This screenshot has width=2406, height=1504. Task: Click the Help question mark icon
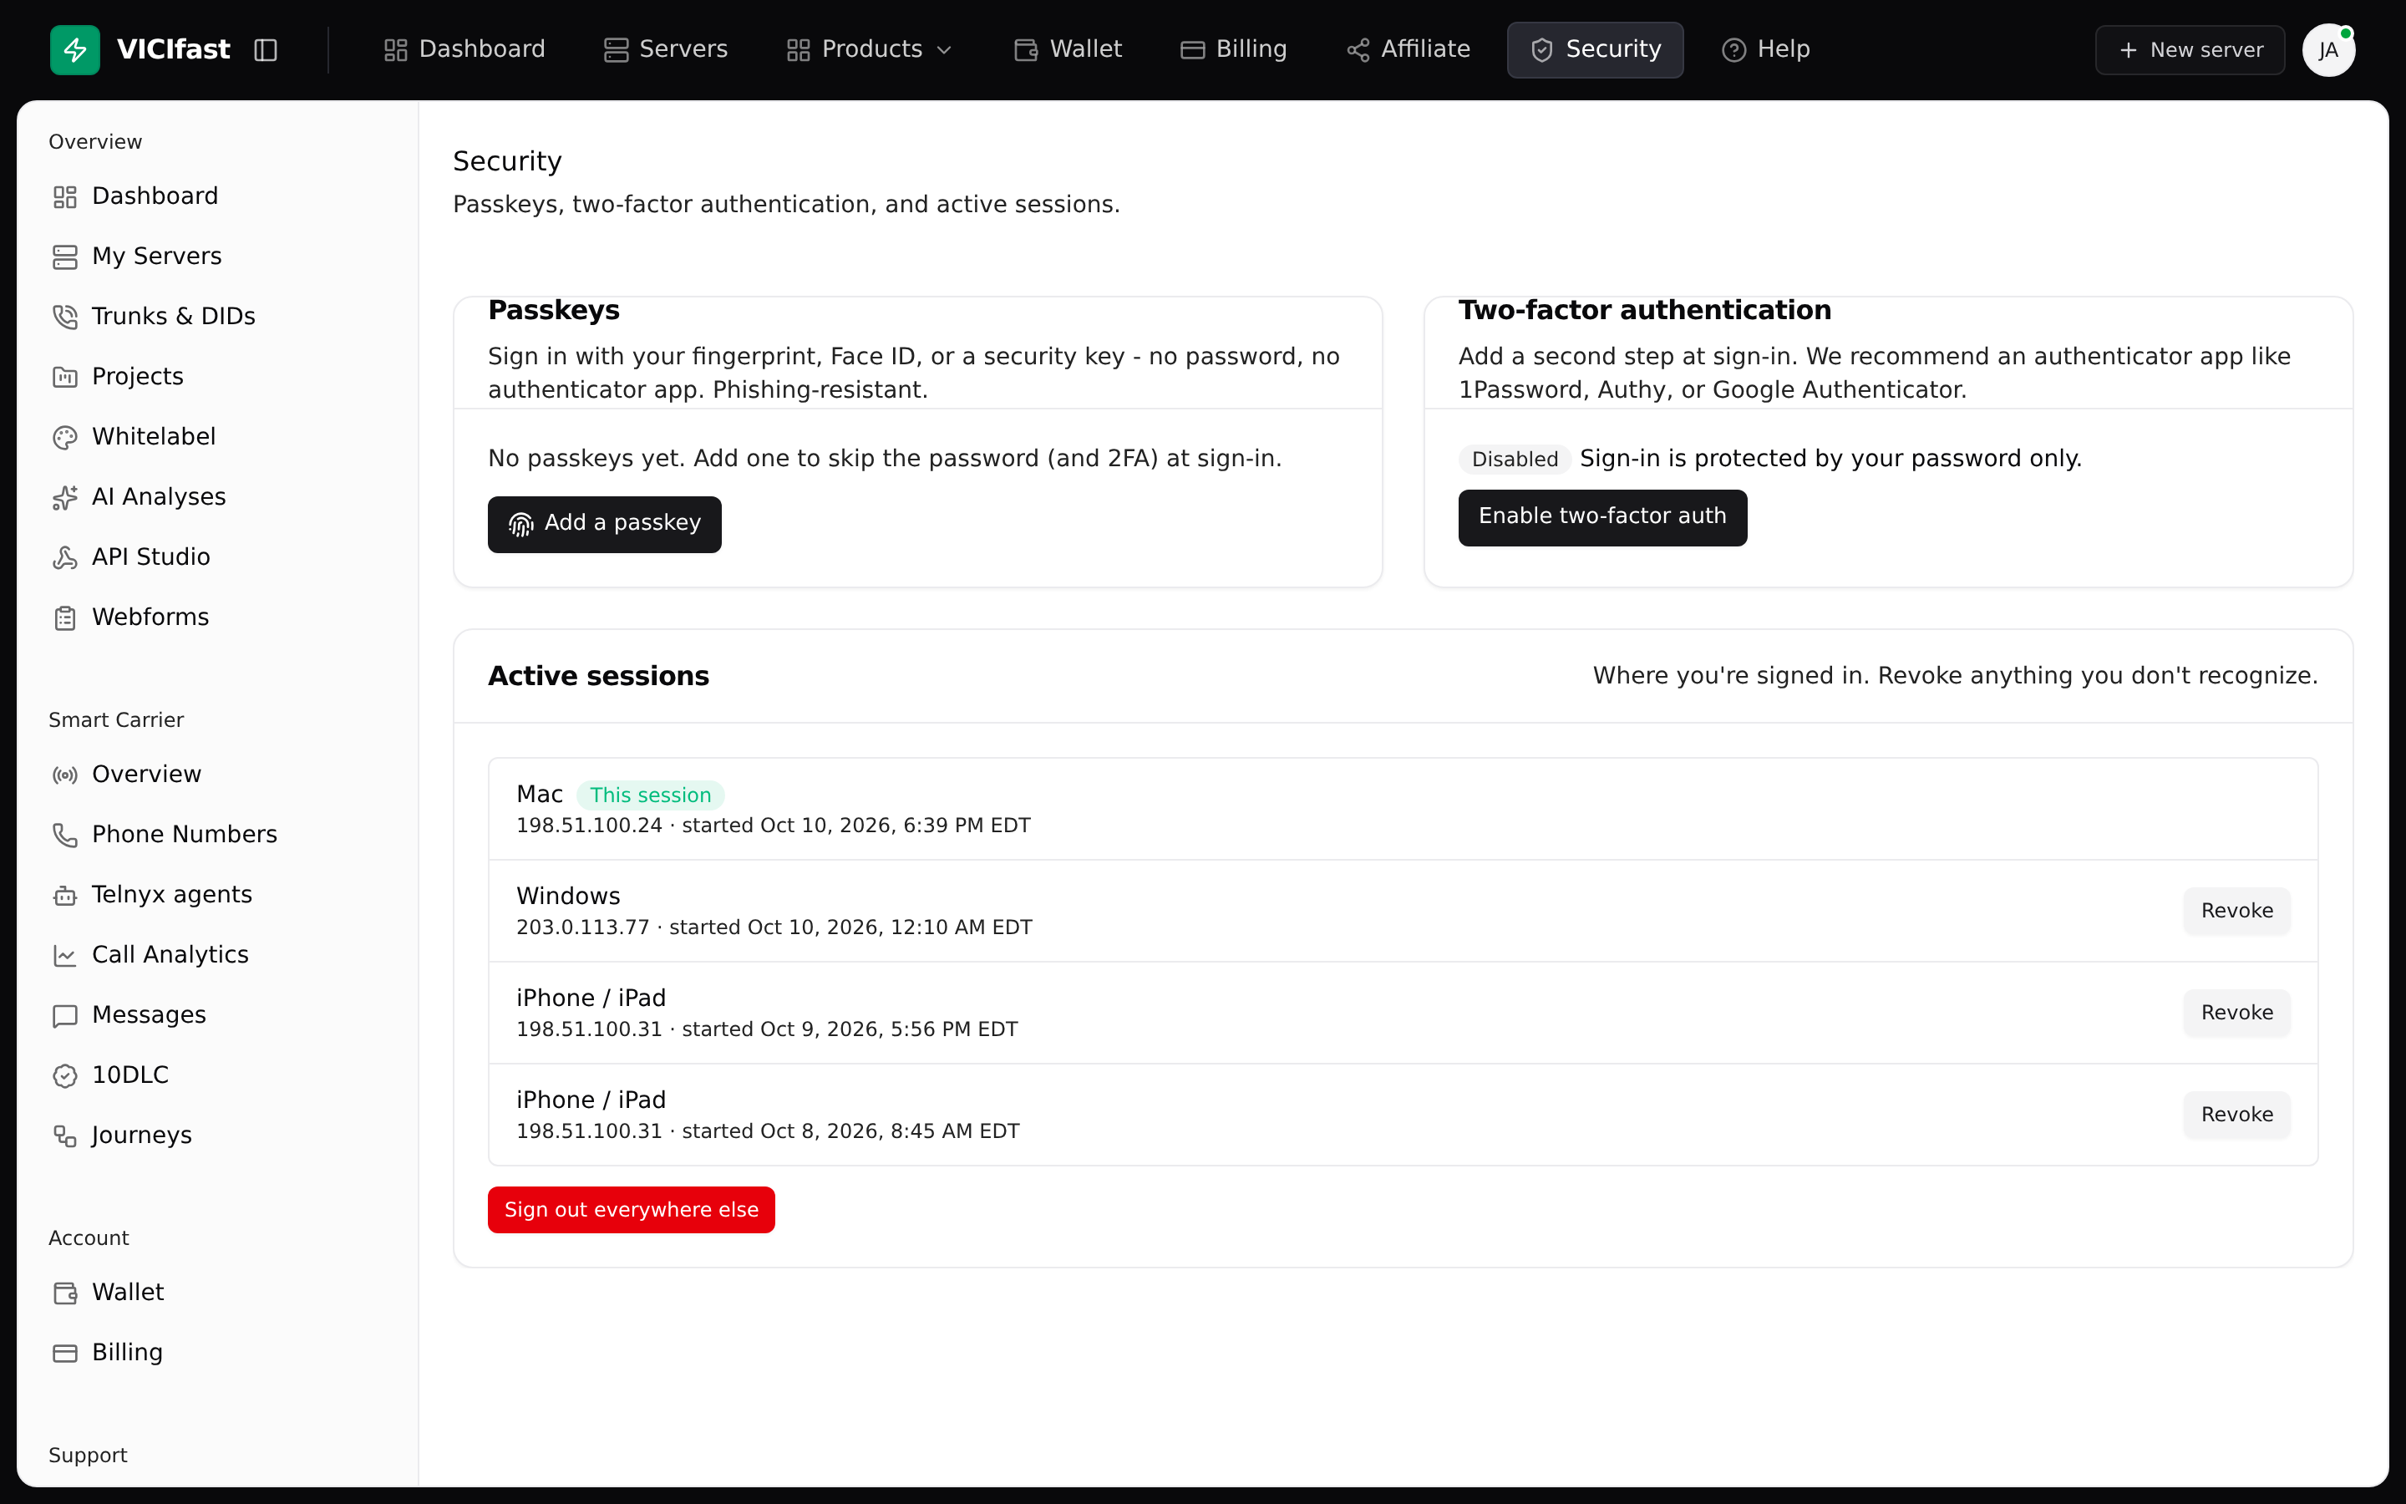[x=1734, y=50]
